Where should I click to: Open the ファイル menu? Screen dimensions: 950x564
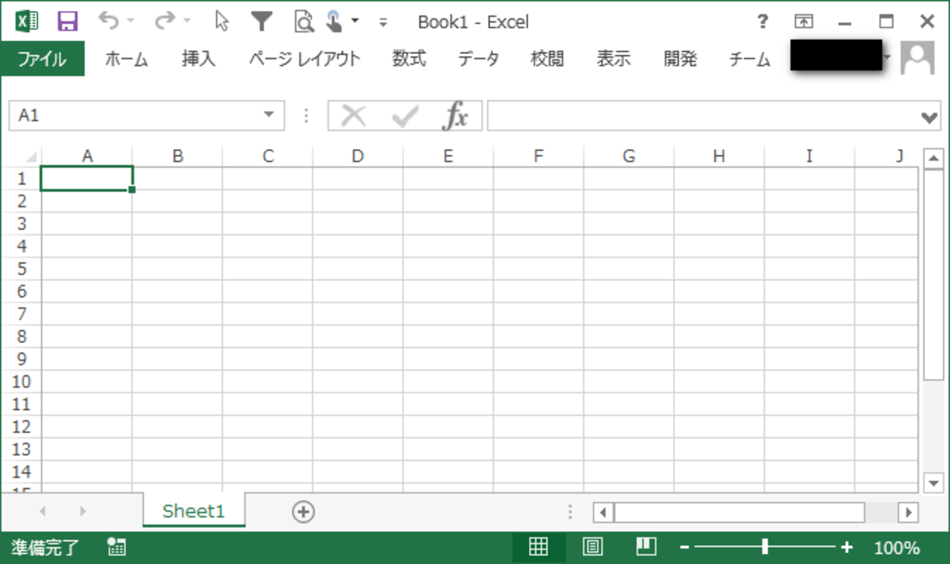42,59
